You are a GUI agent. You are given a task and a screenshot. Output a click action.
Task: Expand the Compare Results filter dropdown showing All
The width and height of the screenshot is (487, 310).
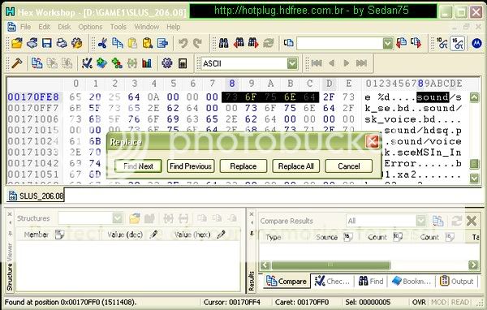click(x=420, y=221)
